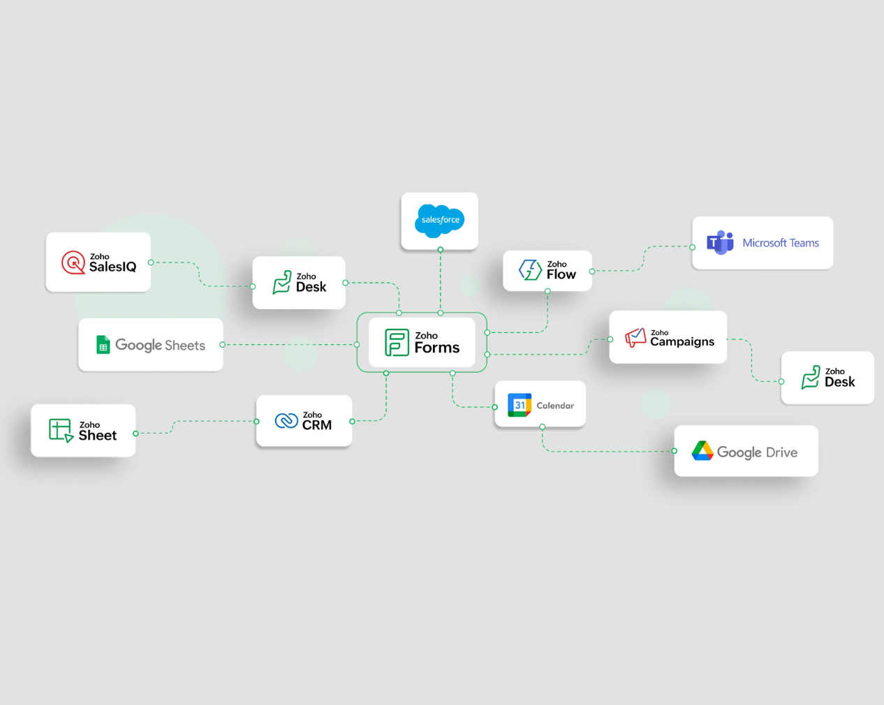Click the "Google Sheets" text label
Screen dimensions: 884x705
coord(161,346)
